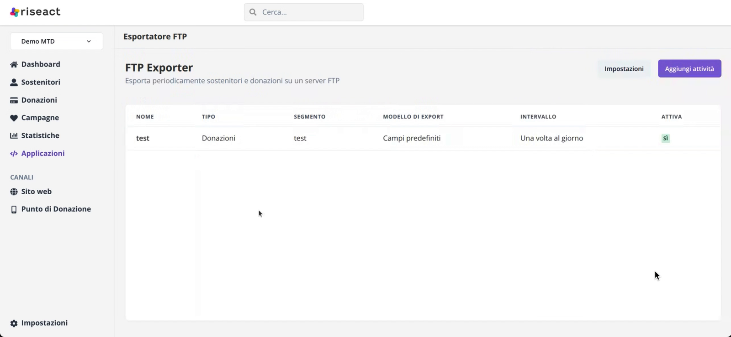This screenshot has height=337, width=731.
Task: Click the test segment cell
Action: 300,138
